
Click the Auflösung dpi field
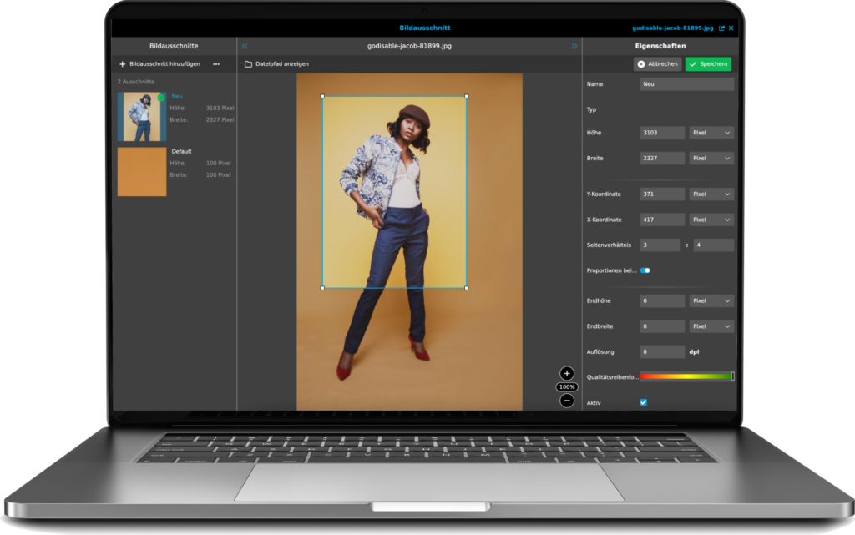[x=662, y=352]
